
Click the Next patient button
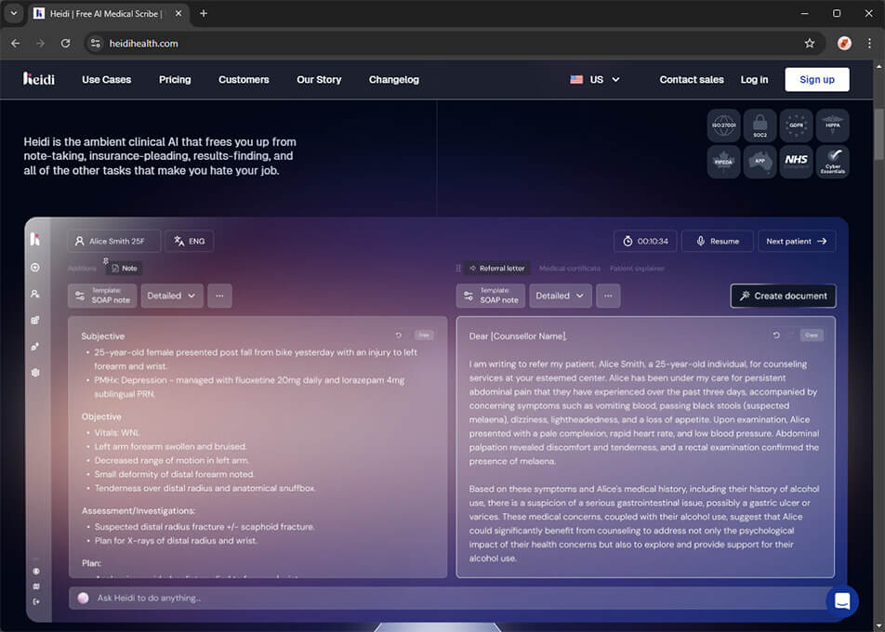[x=797, y=241]
